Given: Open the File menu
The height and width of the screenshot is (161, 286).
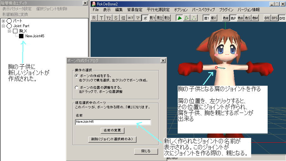Looking at the screenshot, I should pos(96,10).
